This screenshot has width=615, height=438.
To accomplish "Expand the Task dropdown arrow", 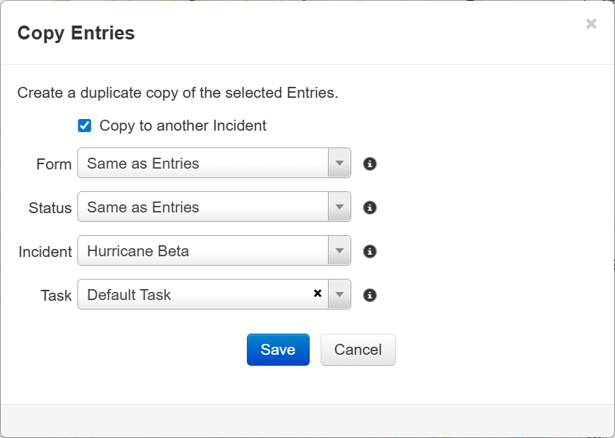I will pos(339,295).
